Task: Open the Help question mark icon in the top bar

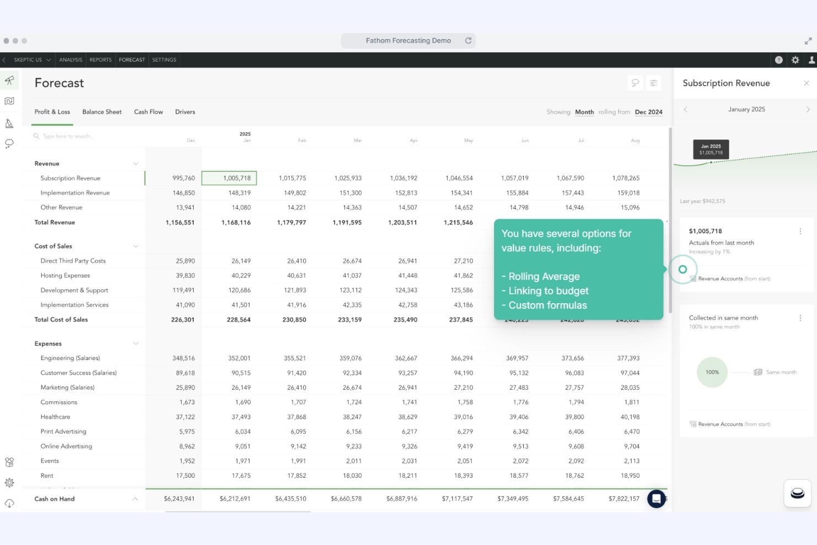Action: pos(778,60)
